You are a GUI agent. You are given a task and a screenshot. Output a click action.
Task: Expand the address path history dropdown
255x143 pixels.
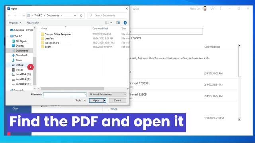pos(75,15)
